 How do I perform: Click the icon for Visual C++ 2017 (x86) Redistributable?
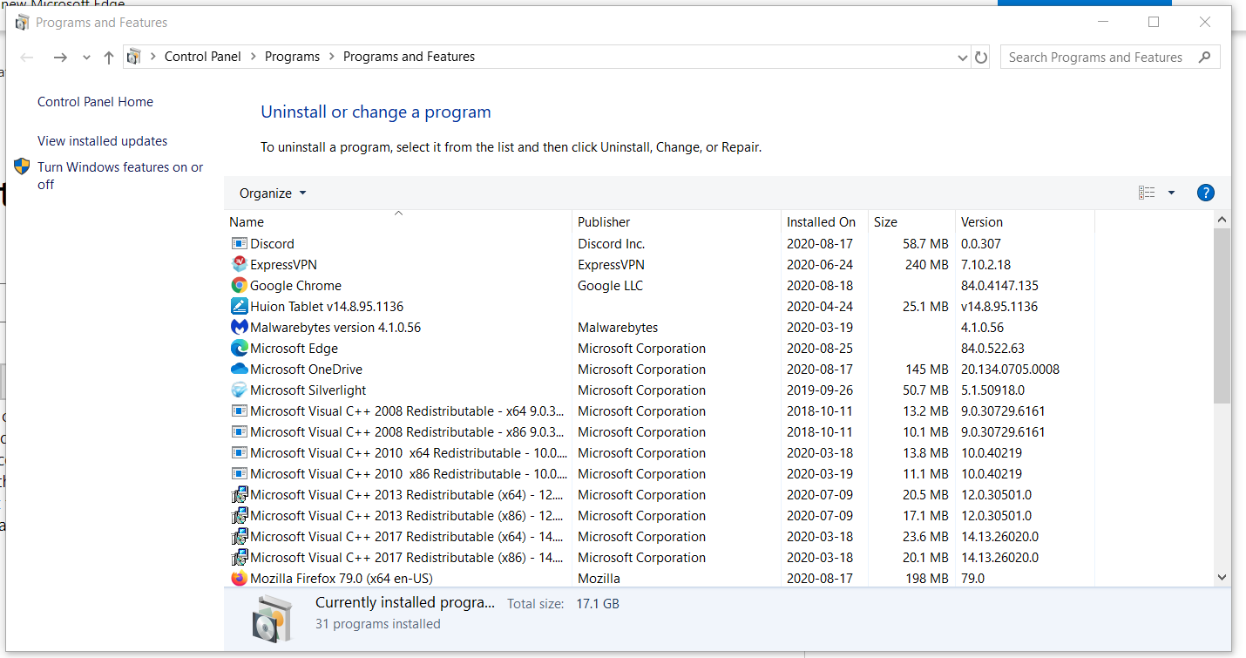tap(240, 558)
